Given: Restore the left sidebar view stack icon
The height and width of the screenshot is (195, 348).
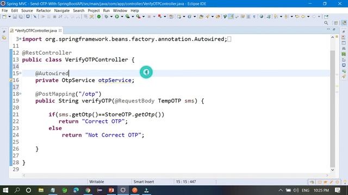Looking at the screenshot, I should point(4,32).
